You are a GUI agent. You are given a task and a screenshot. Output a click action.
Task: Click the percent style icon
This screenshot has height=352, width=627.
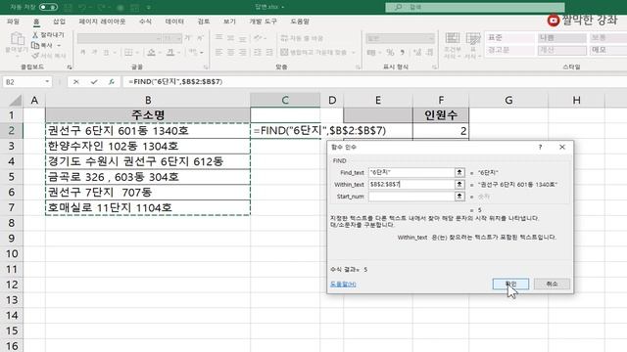[390, 52]
